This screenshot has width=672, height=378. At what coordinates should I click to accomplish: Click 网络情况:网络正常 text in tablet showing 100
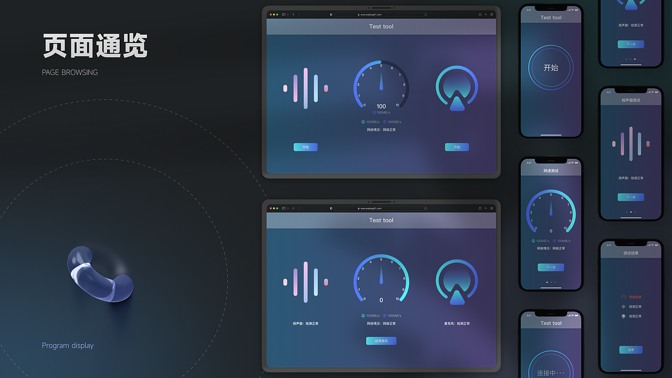(x=381, y=130)
